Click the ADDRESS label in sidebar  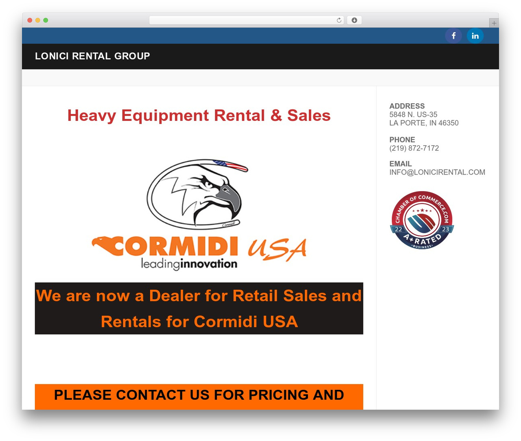coord(407,106)
